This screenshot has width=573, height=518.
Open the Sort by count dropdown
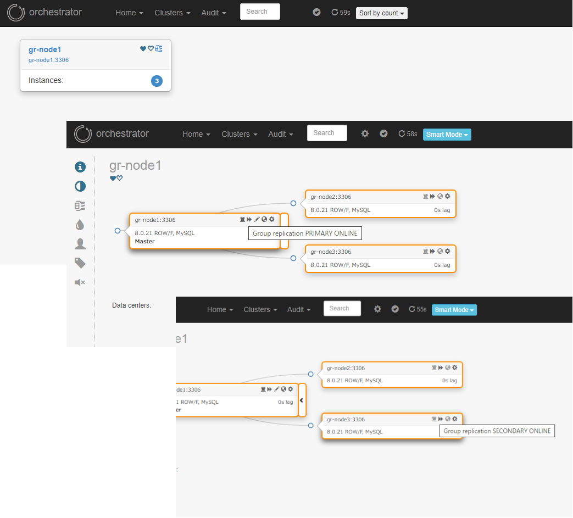point(381,13)
